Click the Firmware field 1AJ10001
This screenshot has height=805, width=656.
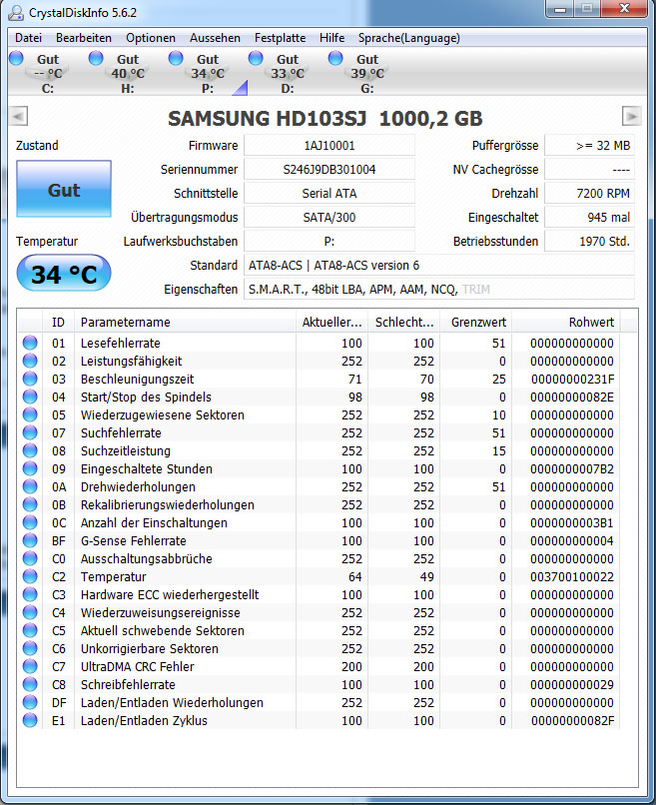click(329, 145)
